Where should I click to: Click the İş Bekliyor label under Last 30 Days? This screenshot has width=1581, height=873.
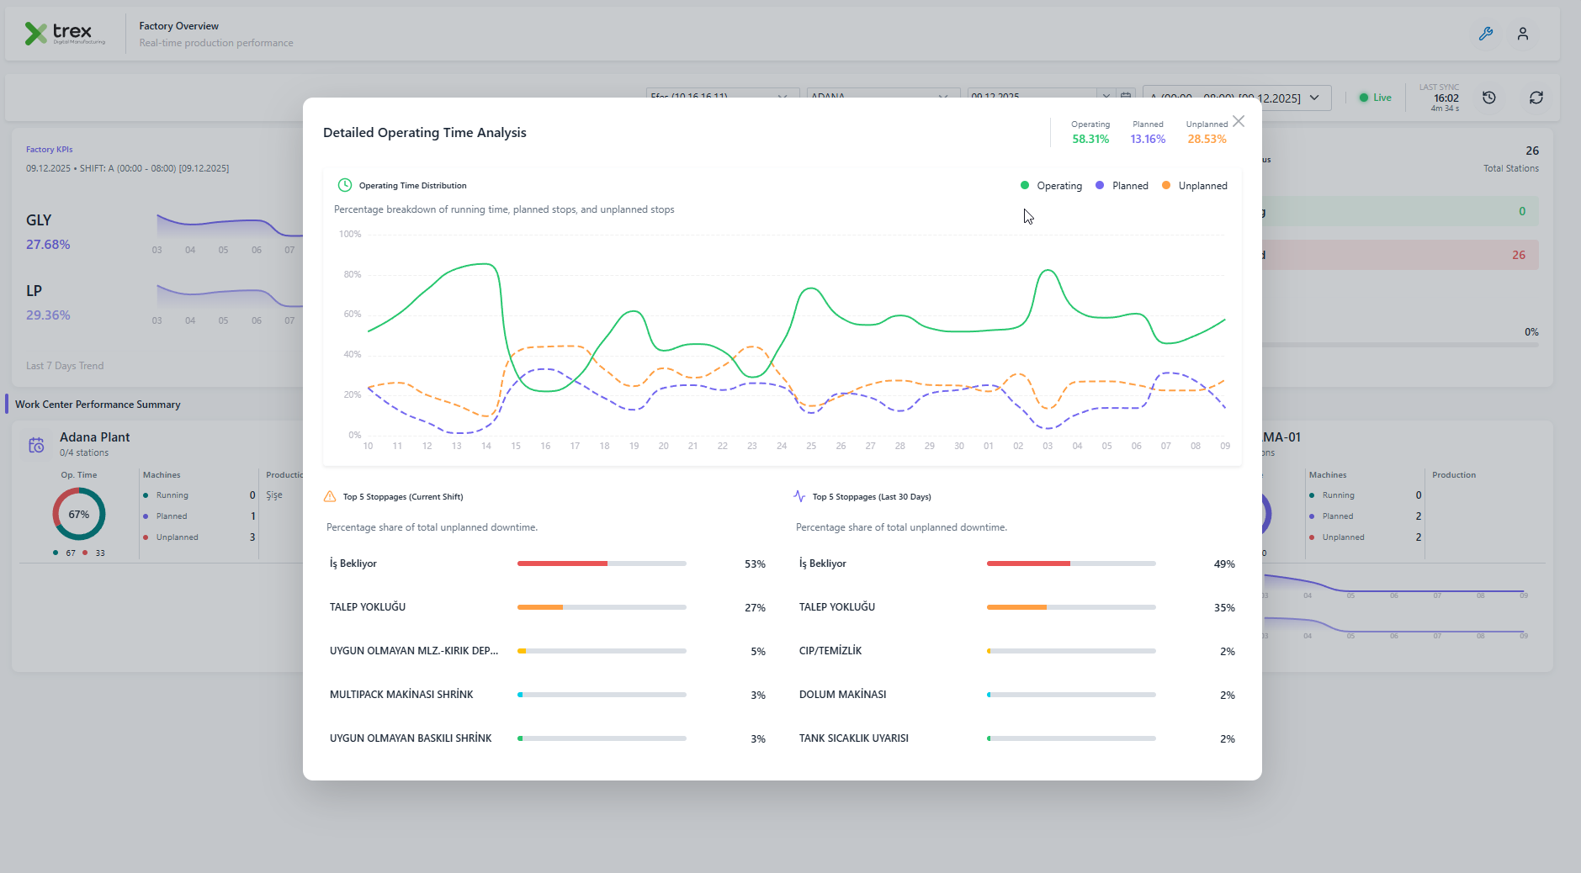823,563
